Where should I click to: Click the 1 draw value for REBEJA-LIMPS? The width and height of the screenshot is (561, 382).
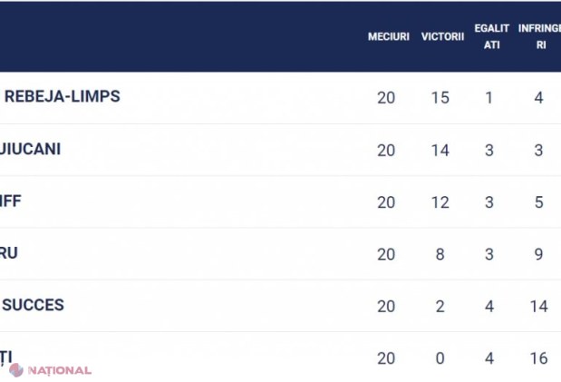coord(489,98)
